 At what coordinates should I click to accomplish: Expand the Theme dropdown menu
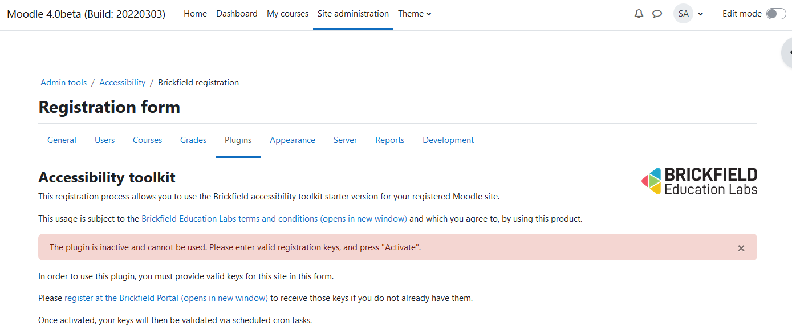pos(415,14)
